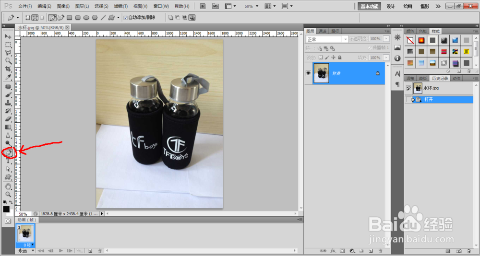Select the Gradient tool
This screenshot has height=256, width=480.
[x=8, y=127]
